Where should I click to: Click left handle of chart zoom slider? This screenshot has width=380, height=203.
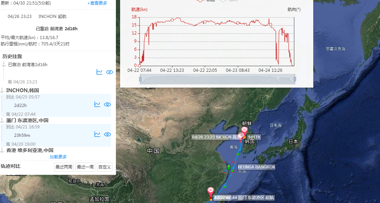pos(140,79)
